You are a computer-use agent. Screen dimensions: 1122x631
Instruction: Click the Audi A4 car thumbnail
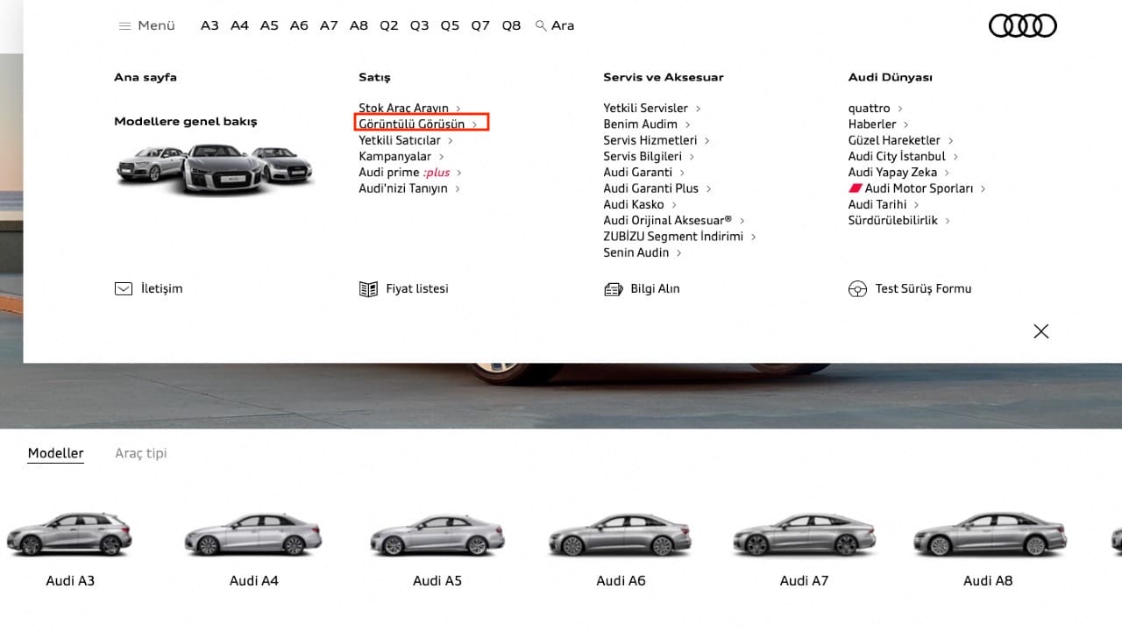click(253, 534)
